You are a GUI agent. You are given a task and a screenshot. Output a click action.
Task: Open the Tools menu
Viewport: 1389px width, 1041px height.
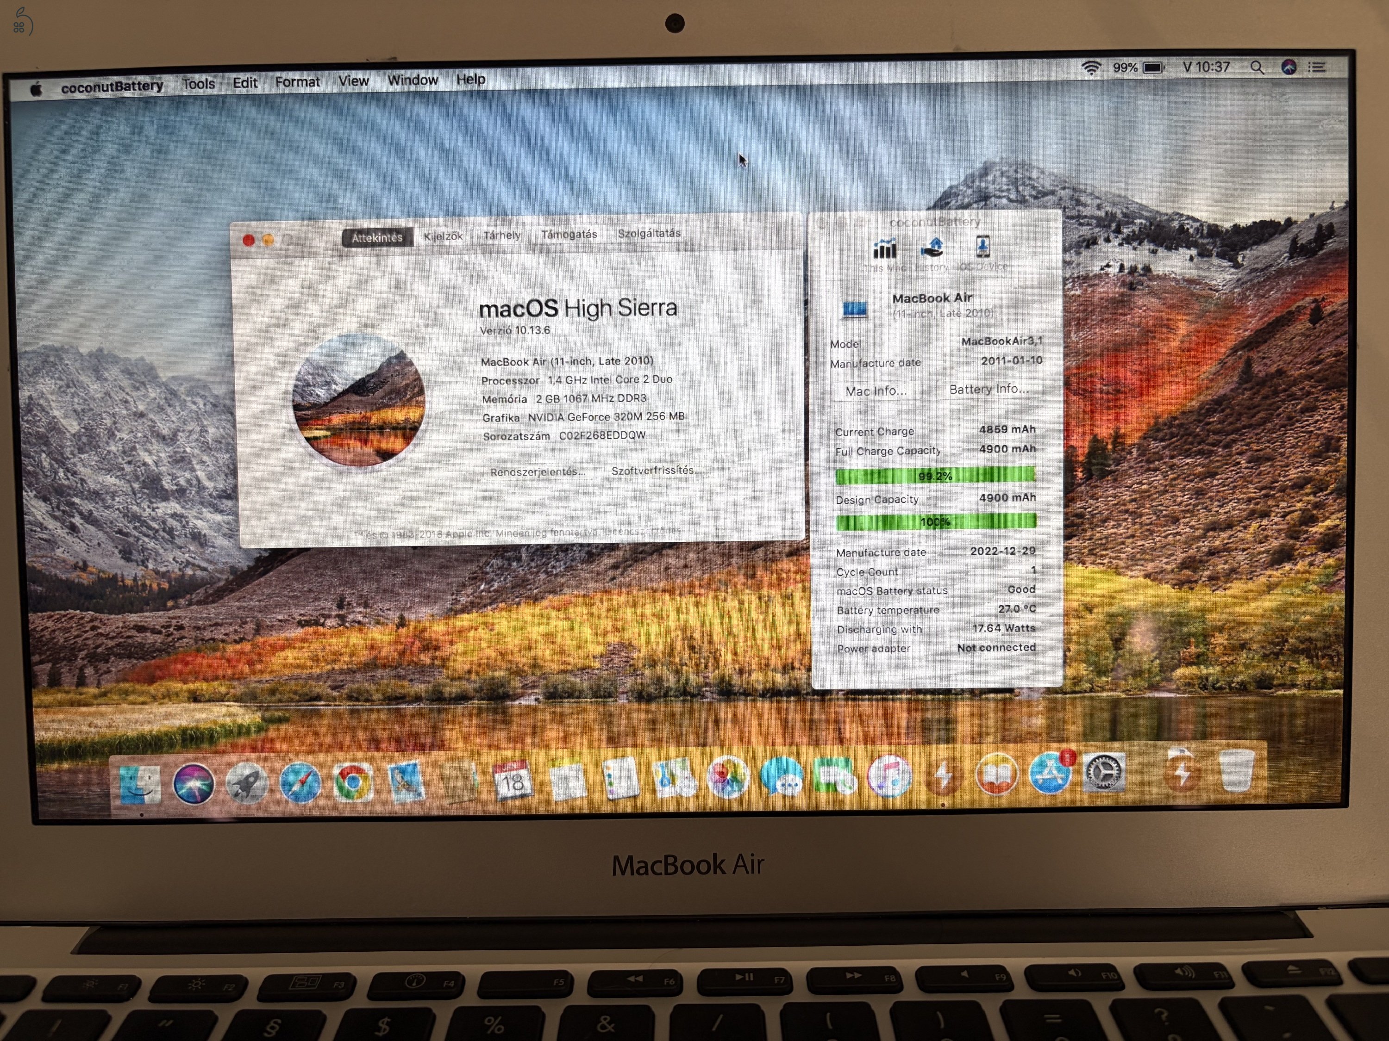tap(199, 82)
